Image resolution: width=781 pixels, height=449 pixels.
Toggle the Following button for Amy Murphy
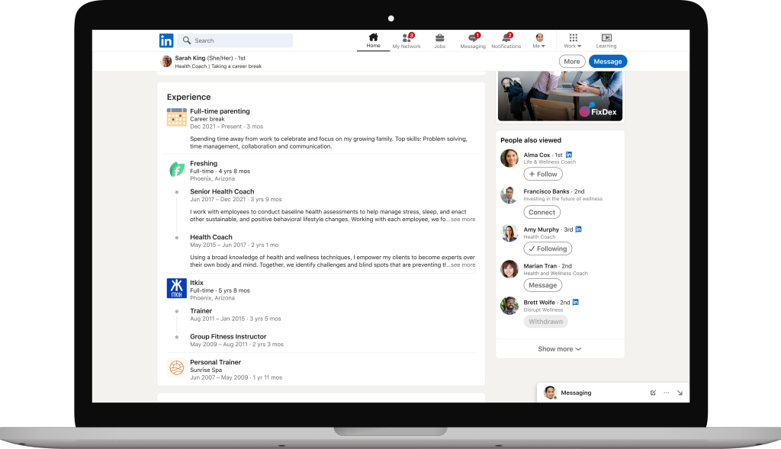point(548,249)
